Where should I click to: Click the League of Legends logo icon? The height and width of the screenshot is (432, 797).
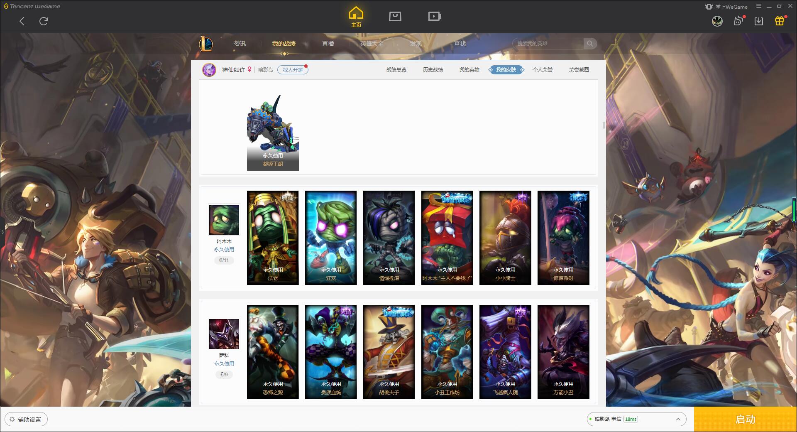tap(206, 44)
